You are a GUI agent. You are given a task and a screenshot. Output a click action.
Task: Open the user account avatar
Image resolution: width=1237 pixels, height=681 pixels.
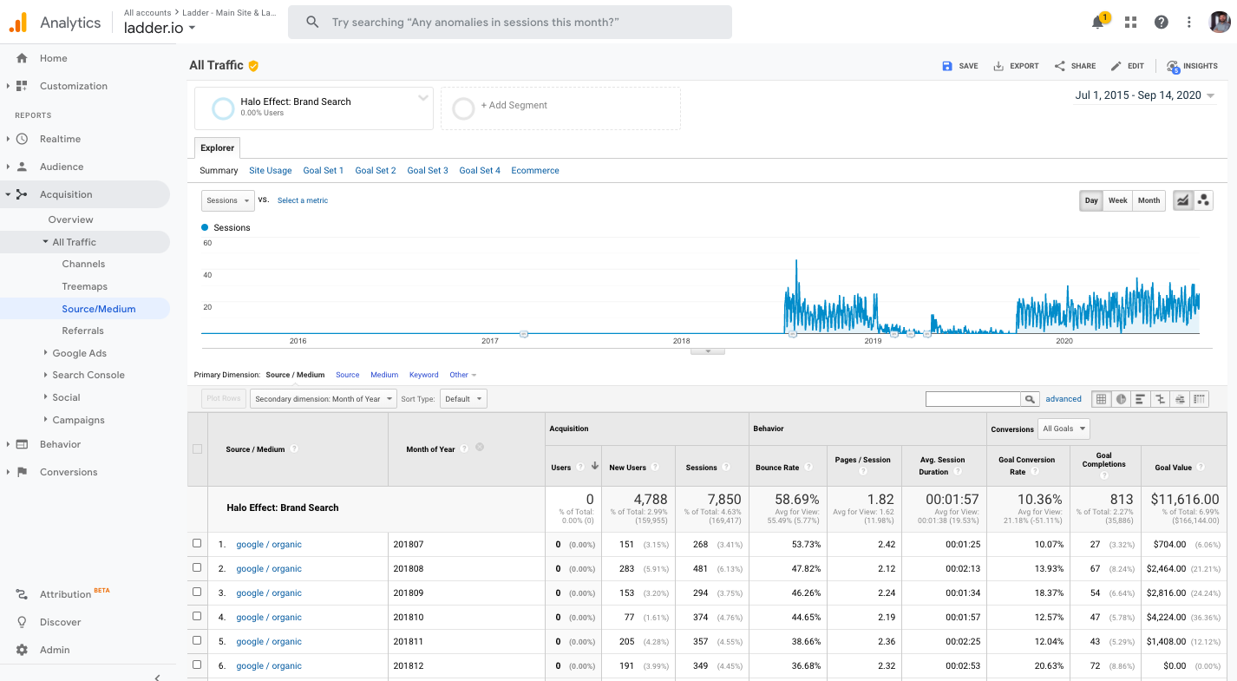1220,23
